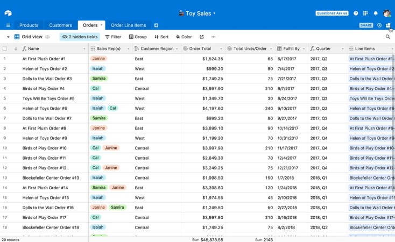Viewport: 395px width, 242px height.
Task: Open the more options ellipsis icon
Action: coord(213,37)
